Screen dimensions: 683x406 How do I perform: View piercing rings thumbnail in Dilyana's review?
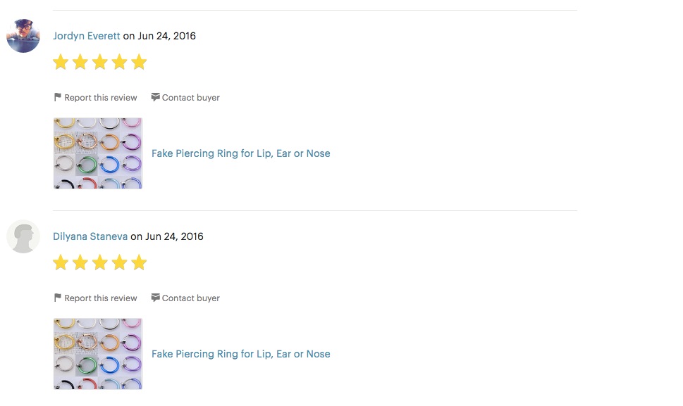98,354
